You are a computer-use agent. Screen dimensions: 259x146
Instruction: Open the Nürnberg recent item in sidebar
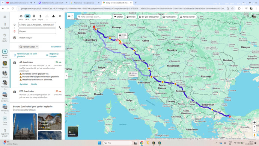click(x=5, y=85)
